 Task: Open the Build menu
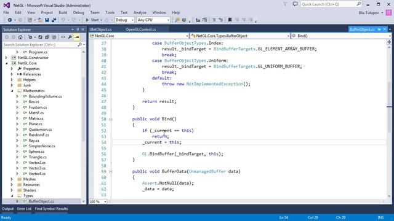click(63, 12)
